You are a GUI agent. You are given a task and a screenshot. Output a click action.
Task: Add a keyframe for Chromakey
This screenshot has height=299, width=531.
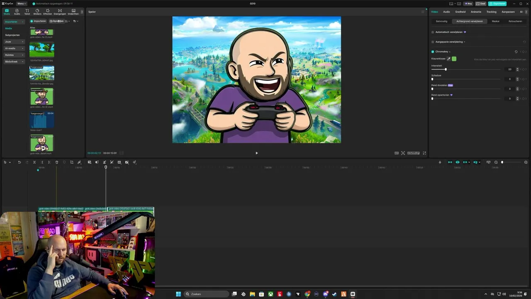[x=524, y=52]
